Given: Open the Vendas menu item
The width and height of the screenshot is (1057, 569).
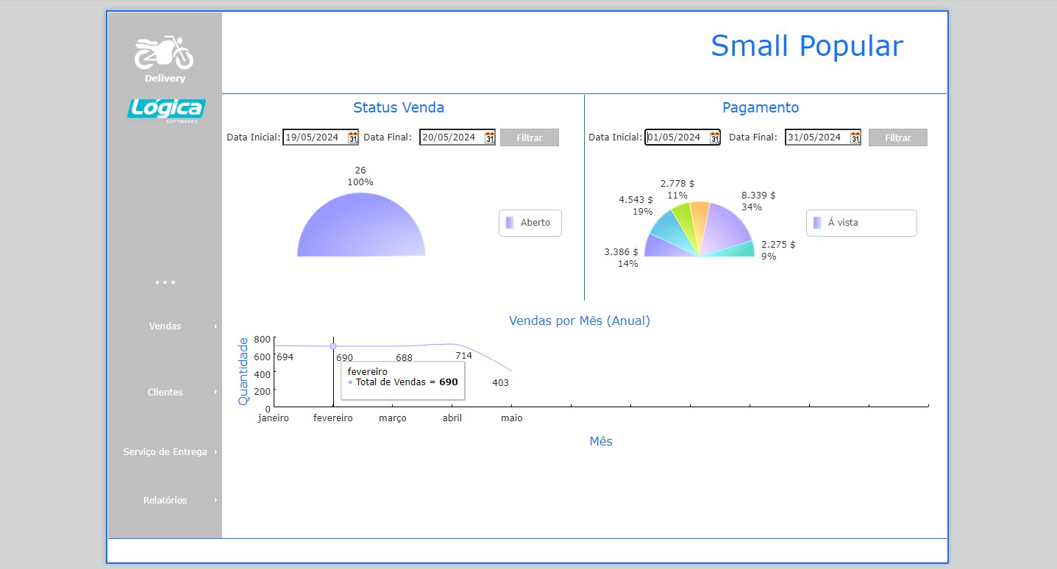Looking at the screenshot, I should 165,326.
